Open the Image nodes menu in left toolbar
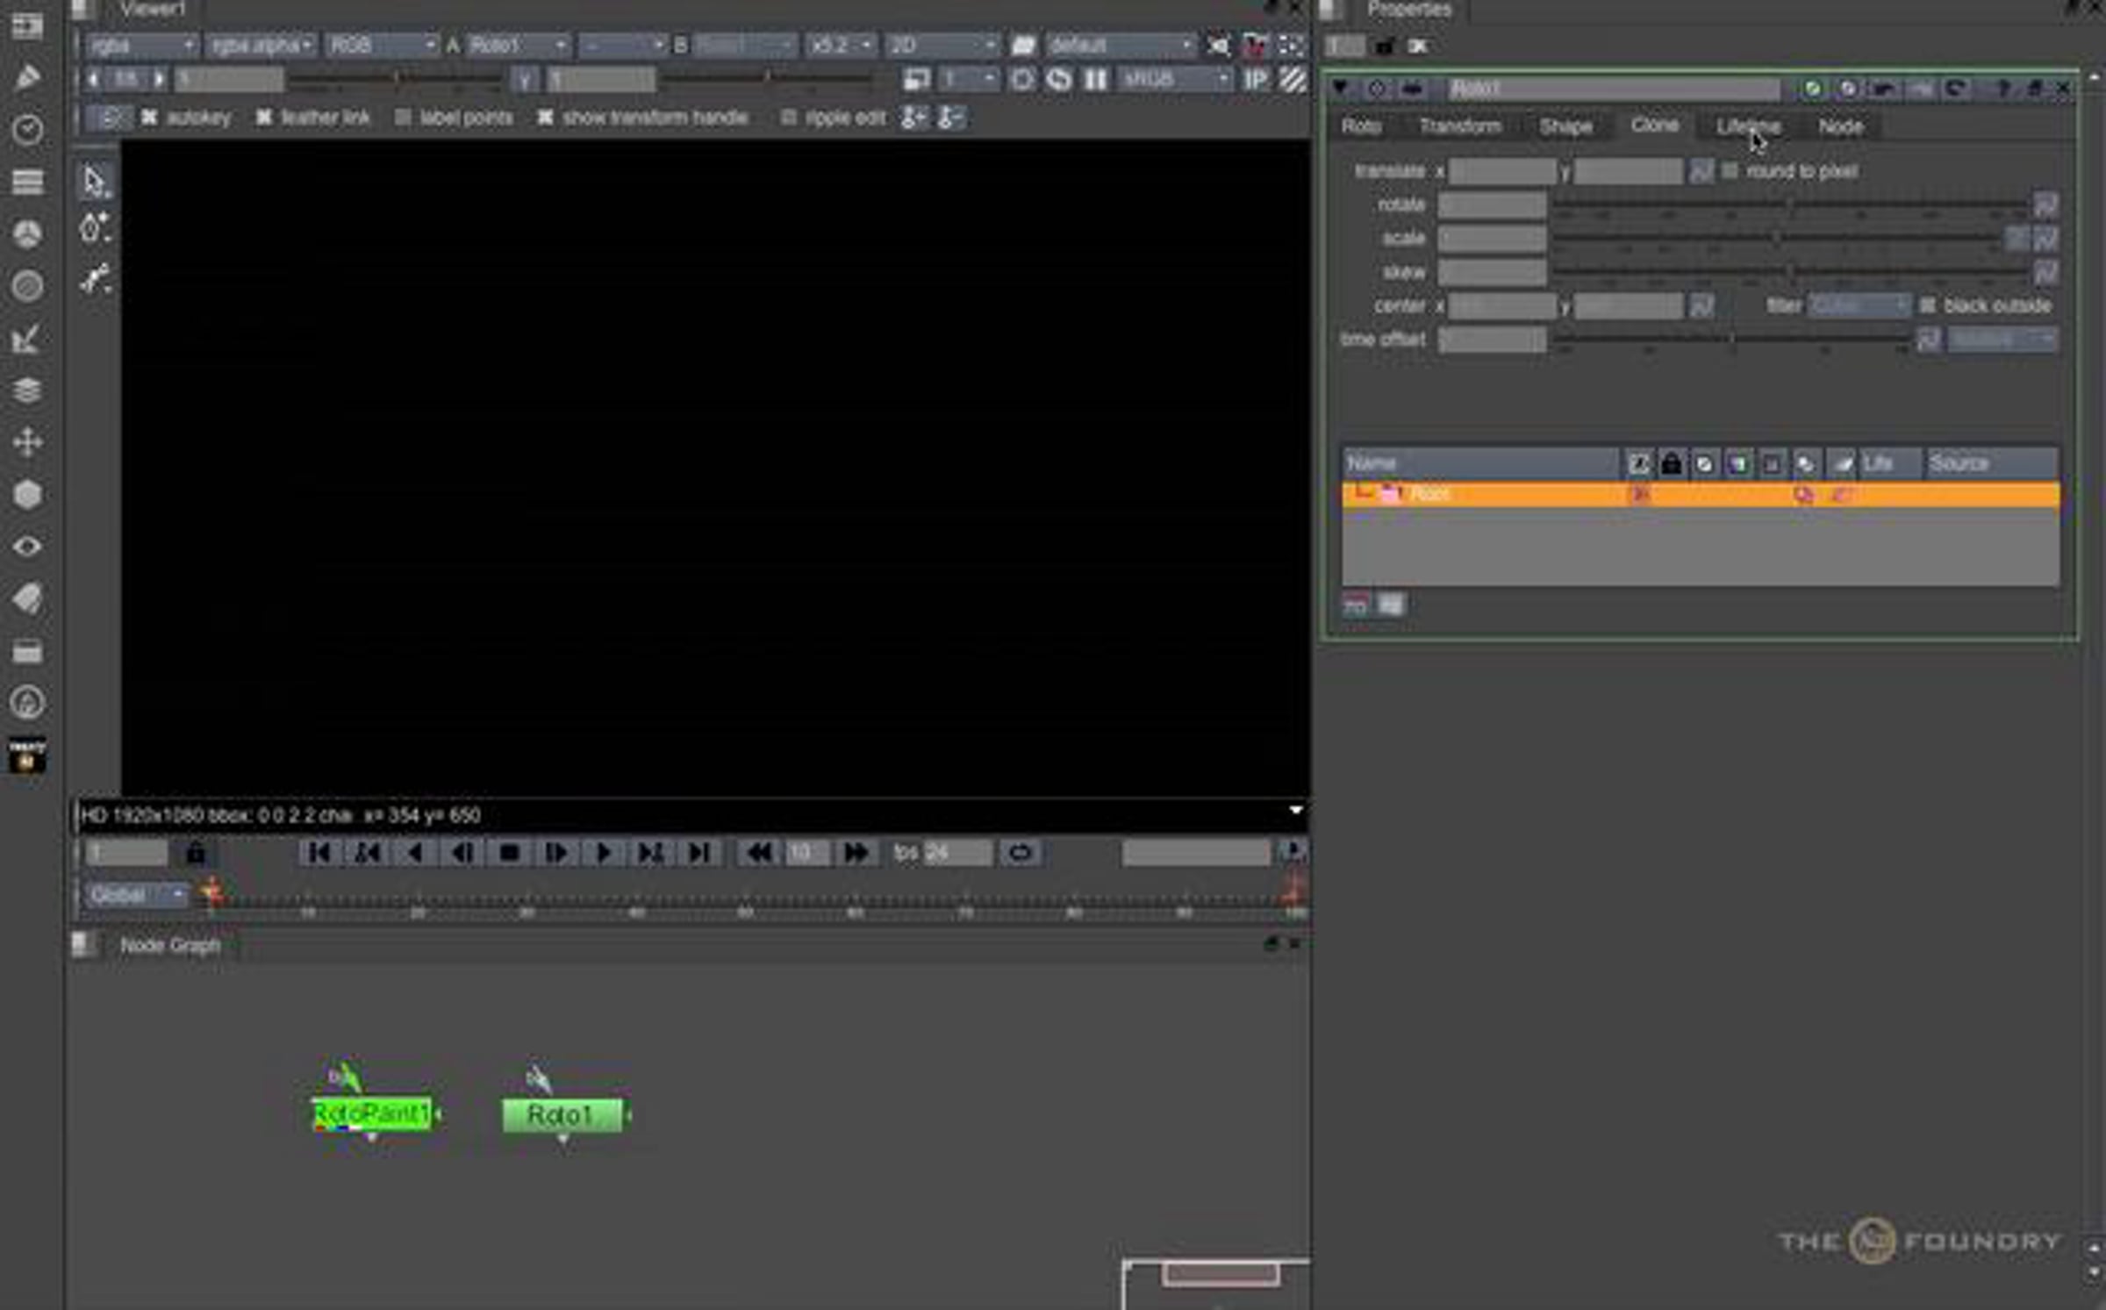This screenshot has height=1310, width=2106. pos(27,26)
